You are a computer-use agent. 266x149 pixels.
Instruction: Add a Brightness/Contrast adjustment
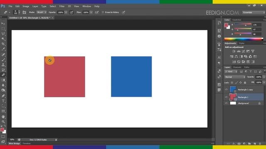(x=234, y=51)
